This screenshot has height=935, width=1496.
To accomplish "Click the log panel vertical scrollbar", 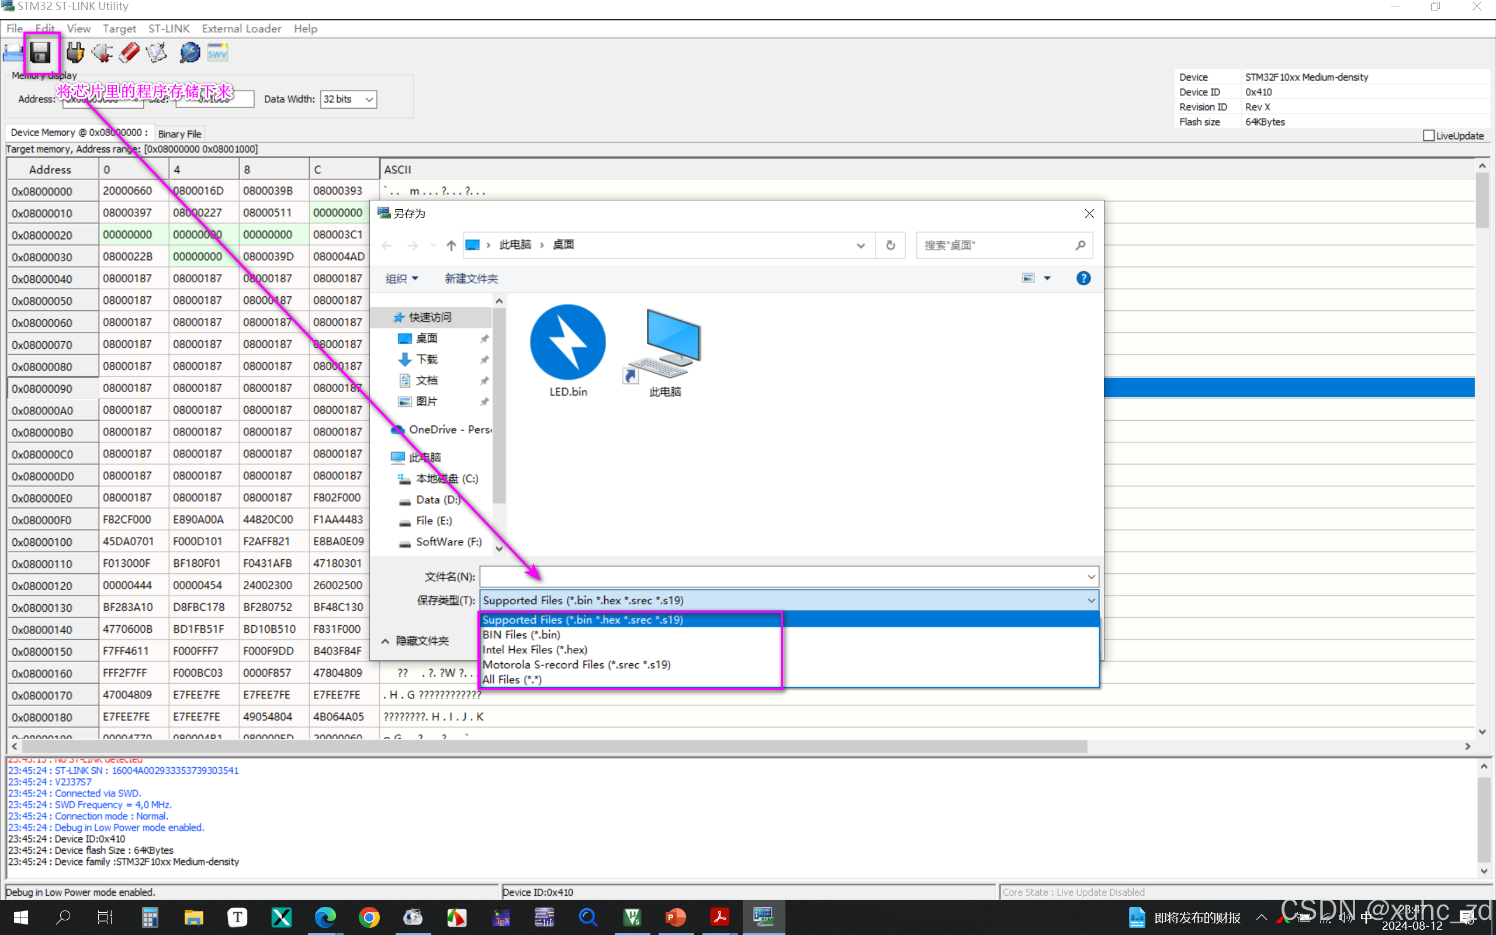I will click(x=1484, y=818).
